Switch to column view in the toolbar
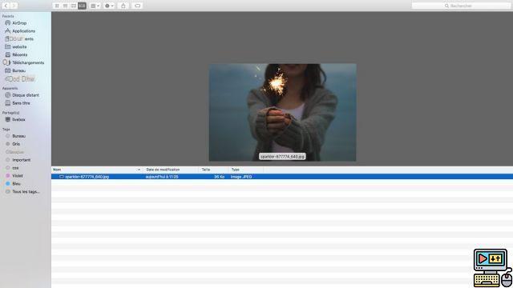Image resolution: width=513 pixels, height=288 pixels. (74, 6)
